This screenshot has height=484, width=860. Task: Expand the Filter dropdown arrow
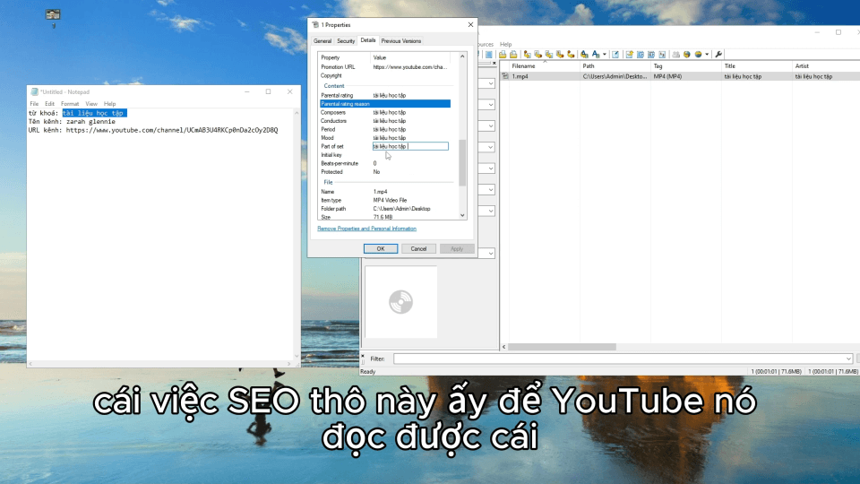[x=847, y=359]
